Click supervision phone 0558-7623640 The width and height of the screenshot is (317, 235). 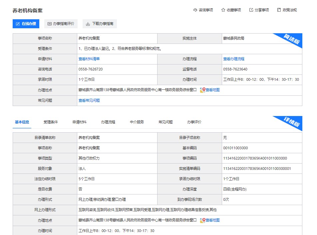point(235,69)
